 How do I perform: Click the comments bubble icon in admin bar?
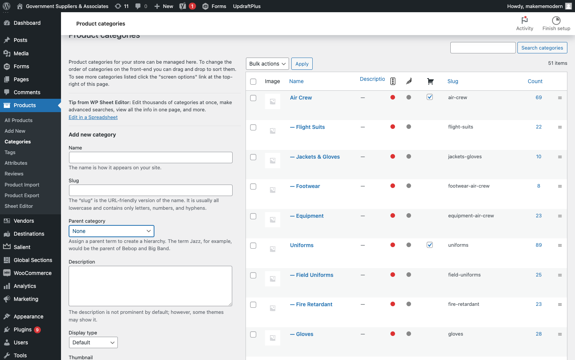coord(138,6)
